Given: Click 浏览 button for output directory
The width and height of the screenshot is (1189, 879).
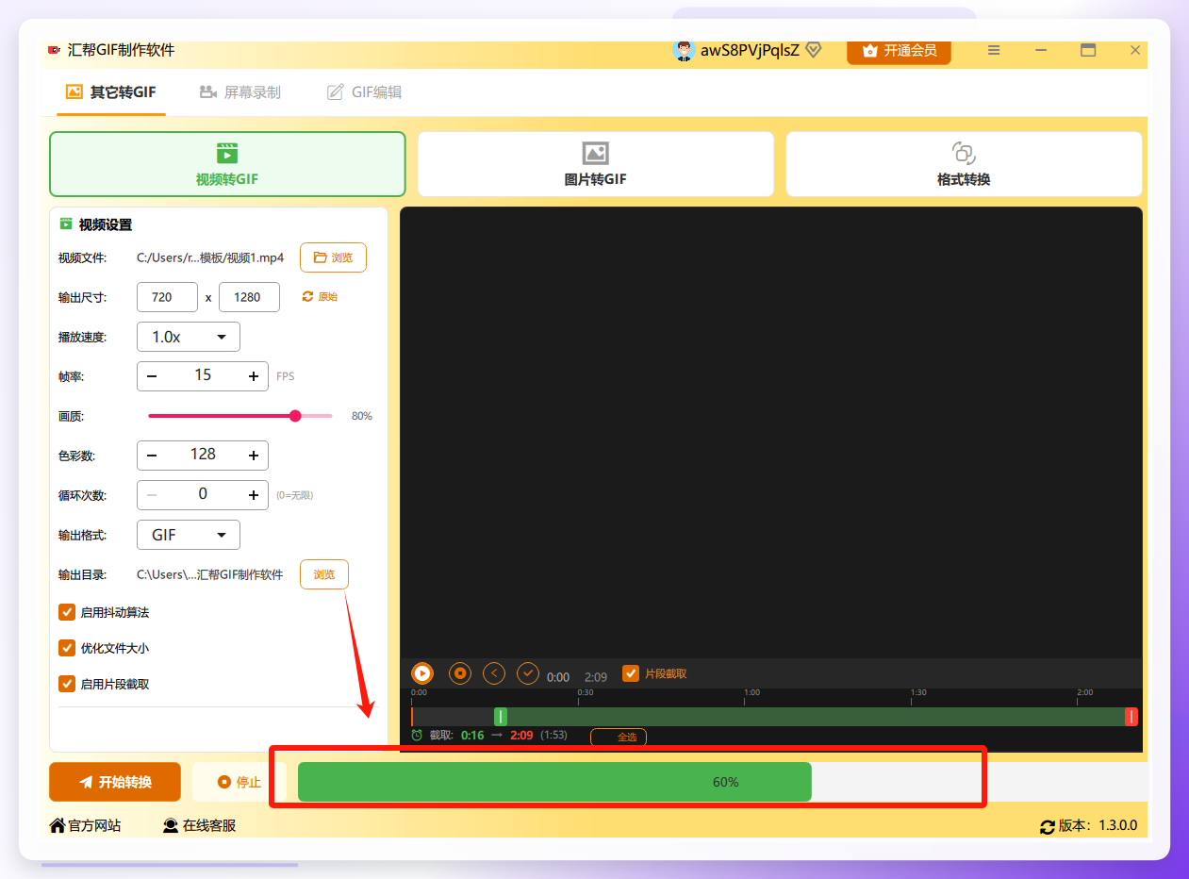Looking at the screenshot, I should (324, 574).
